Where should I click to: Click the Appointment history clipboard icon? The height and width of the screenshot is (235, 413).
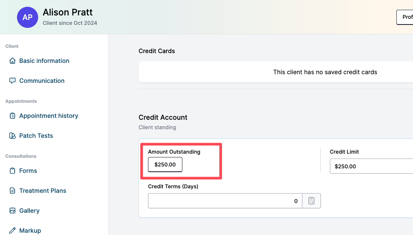12,116
